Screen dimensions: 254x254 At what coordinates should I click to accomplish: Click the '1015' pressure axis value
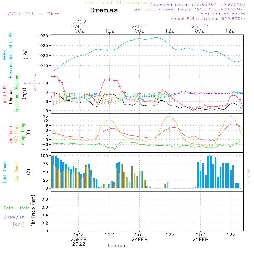pos(43,66)
